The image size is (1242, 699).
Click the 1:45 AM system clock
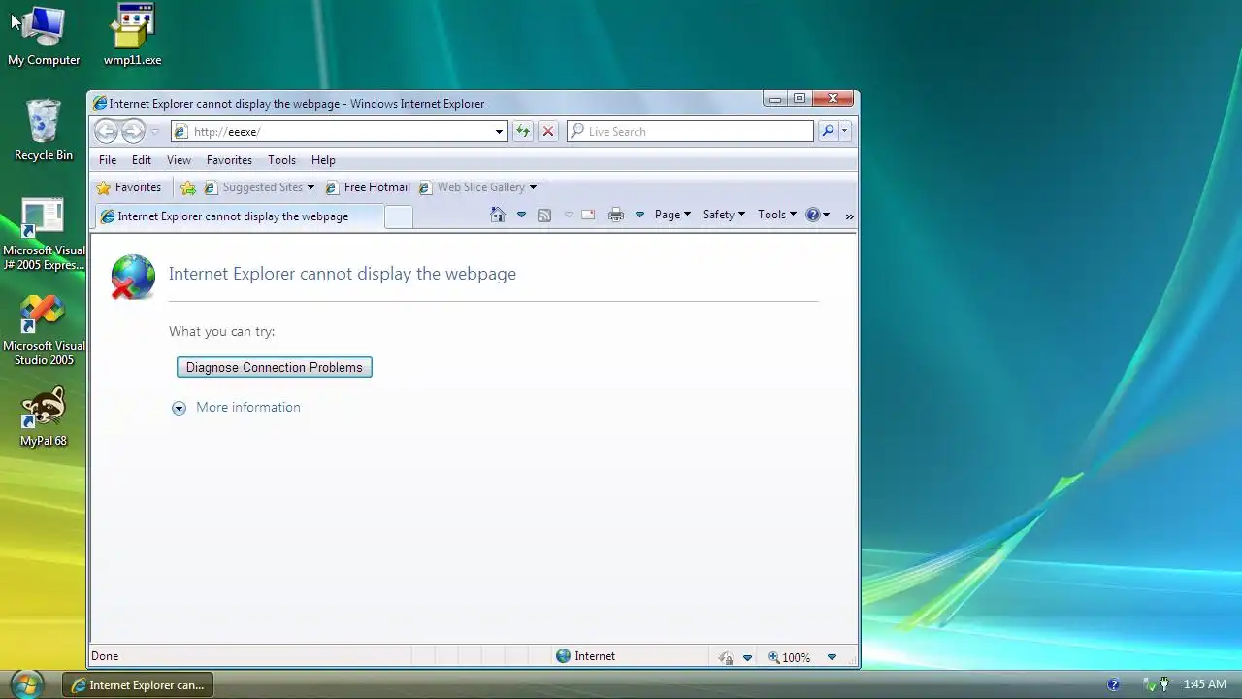(x=1205, y=684)
